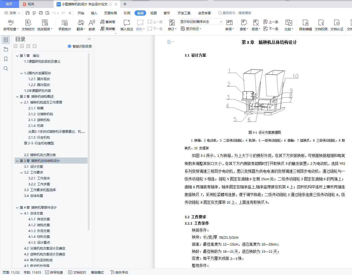Close the 目录 outline panel
This screenshot has width=352, height=275.
coord(89,39)
